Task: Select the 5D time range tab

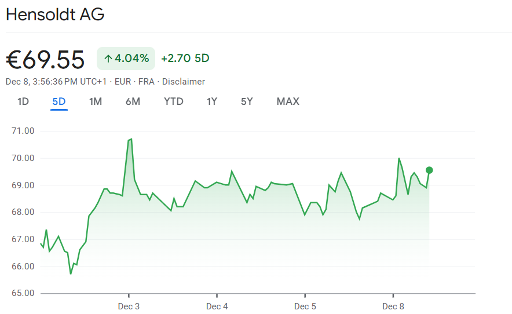Action: point(59,101)
